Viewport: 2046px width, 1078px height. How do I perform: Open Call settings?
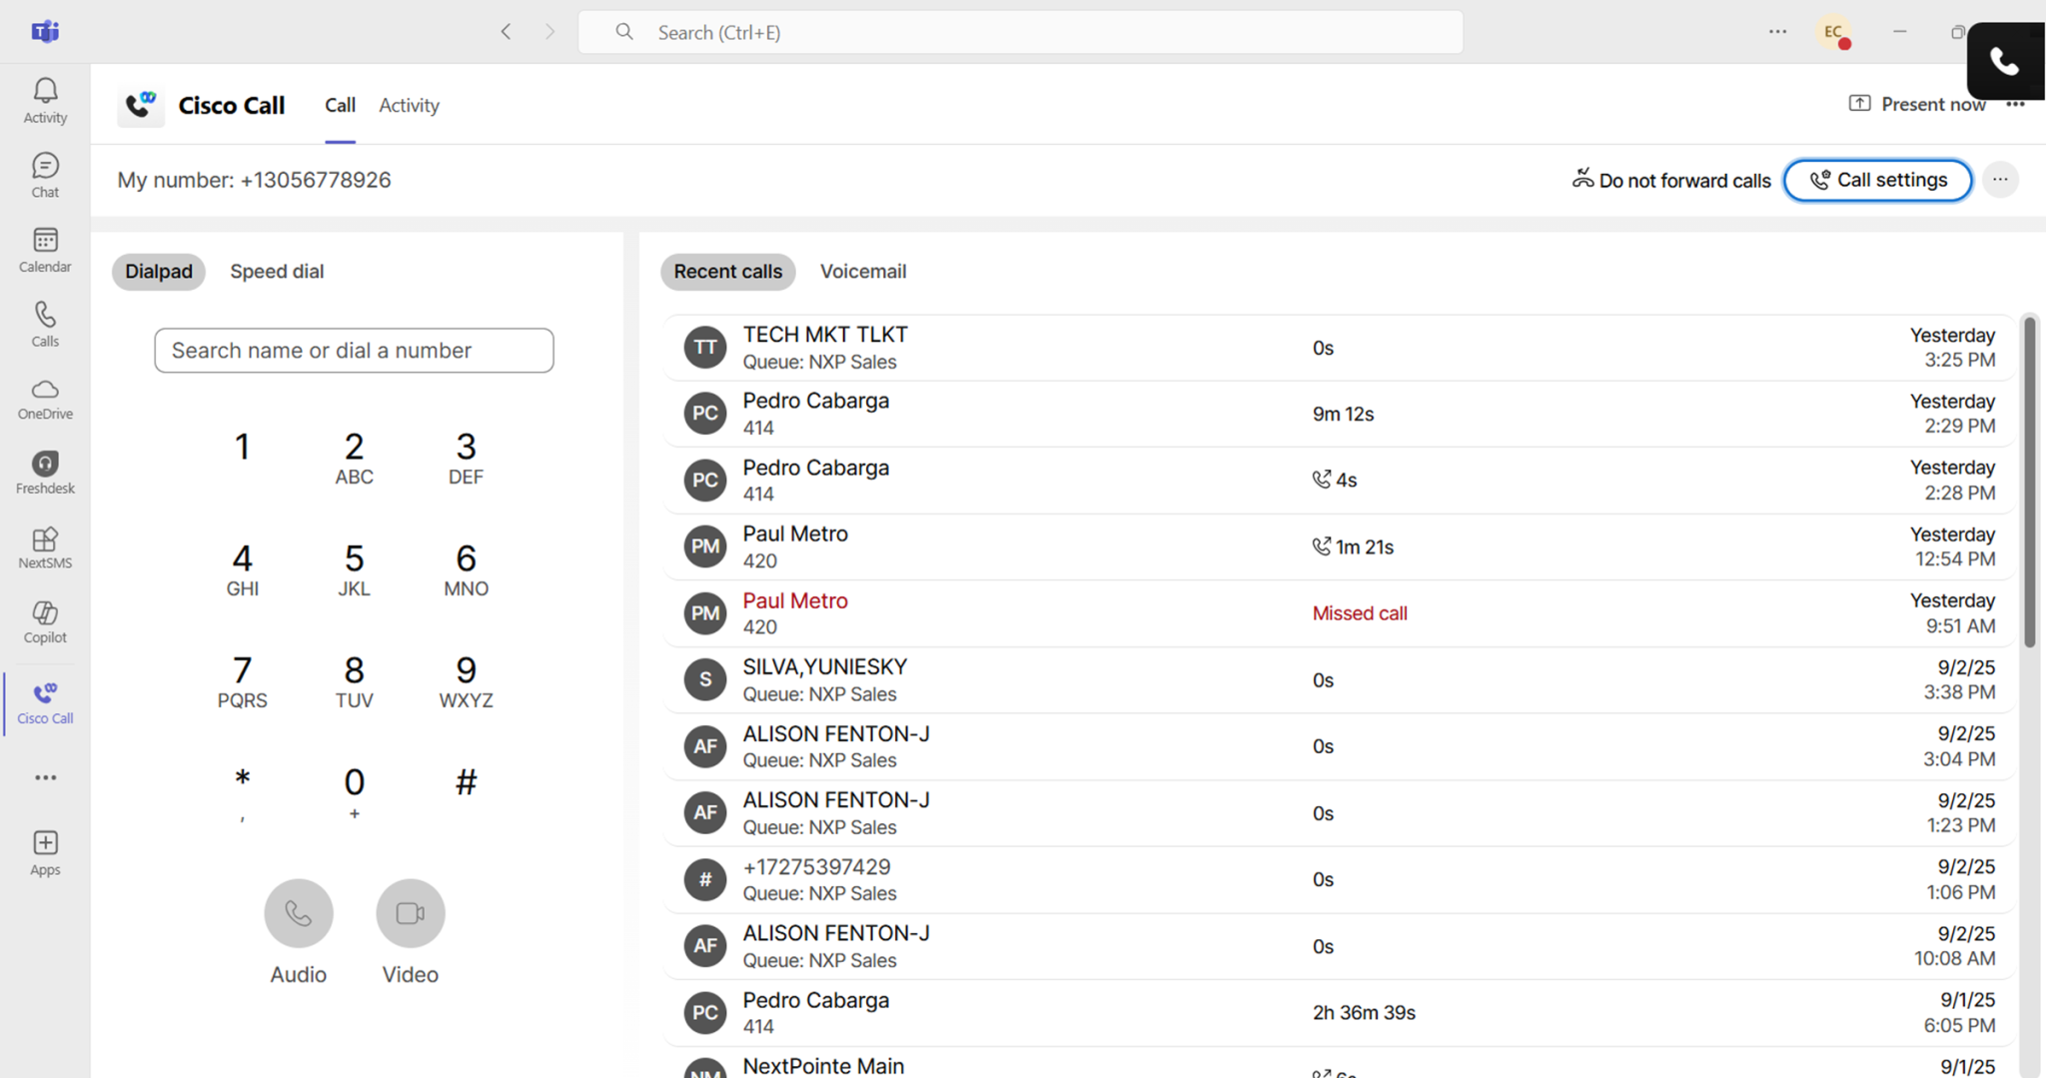(1877, 181)
